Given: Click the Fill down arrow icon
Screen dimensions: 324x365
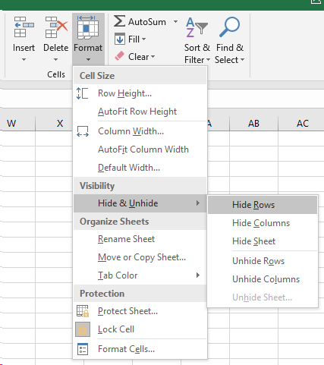Looking at the screenshot, I should coord(120,39).
